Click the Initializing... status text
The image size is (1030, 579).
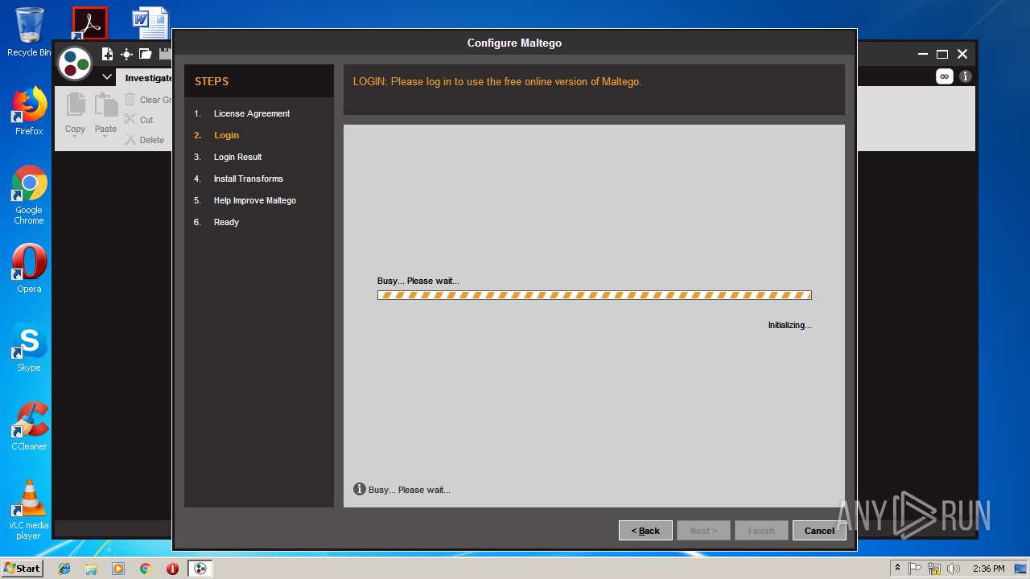pos(789,325)
